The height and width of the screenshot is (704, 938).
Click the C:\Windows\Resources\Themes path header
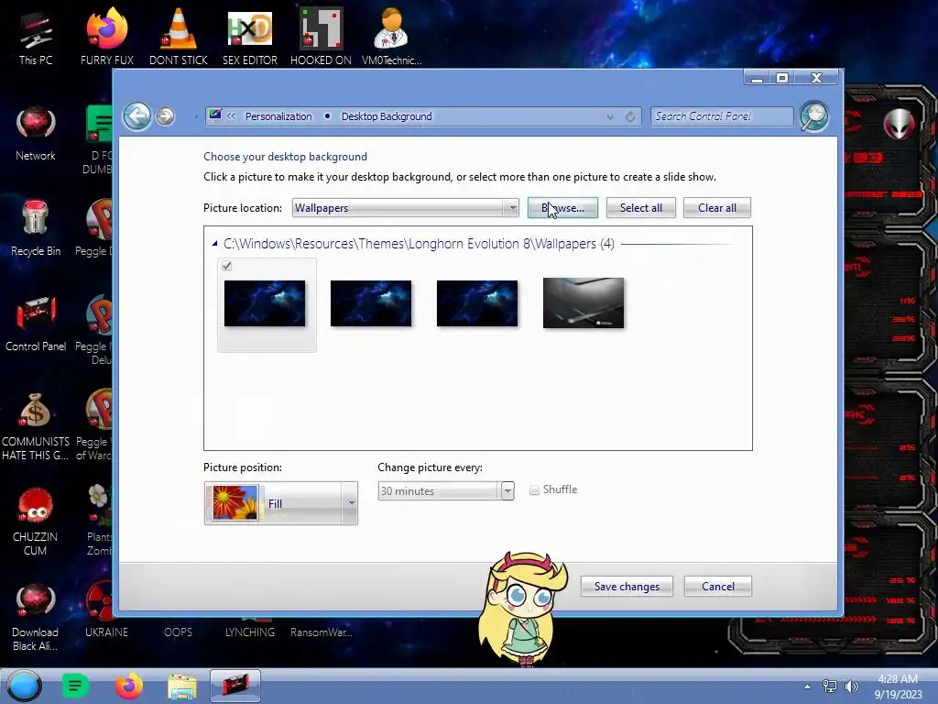[418, 244]
